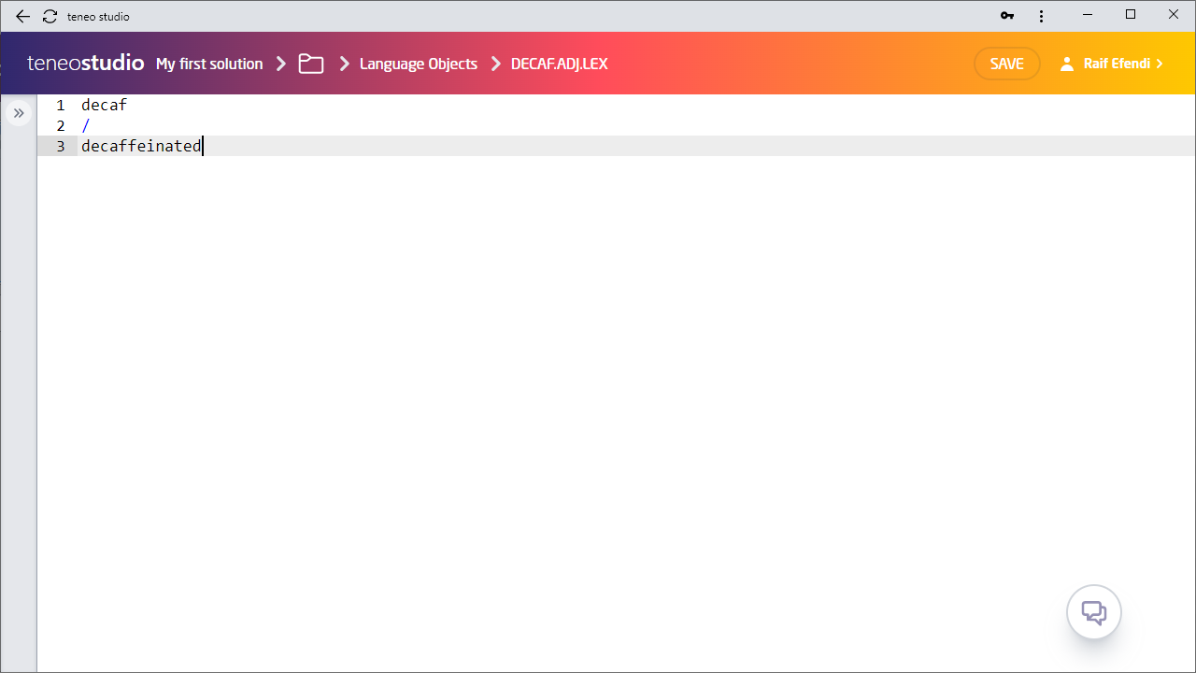
Task: Click the key icon in the title bar
Action: pos(1006,16)
